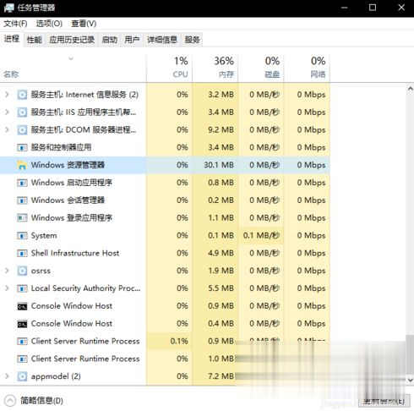The height and width of the screenshot is (411, 414).
Task: Click the Shell Infrastructure Host icon
Action: tap(22, 253)
